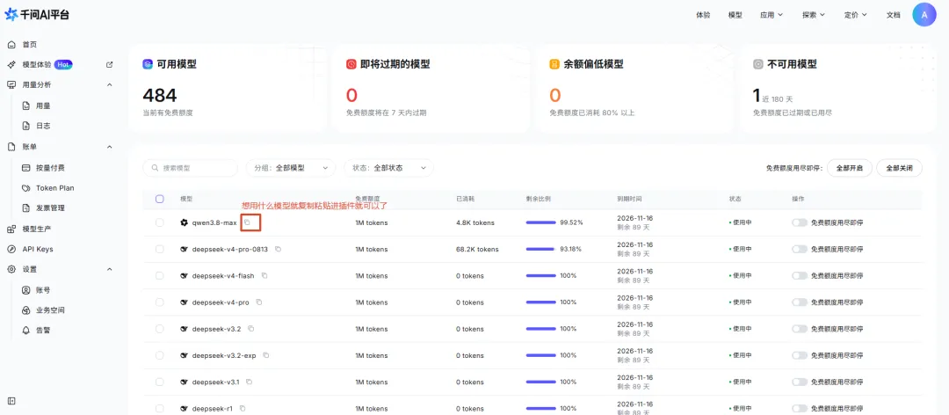Image resolution: width=949 pixels, height=415 pixels.
Task: Click the 模型生产 sidebar icon
Action: 11,229
